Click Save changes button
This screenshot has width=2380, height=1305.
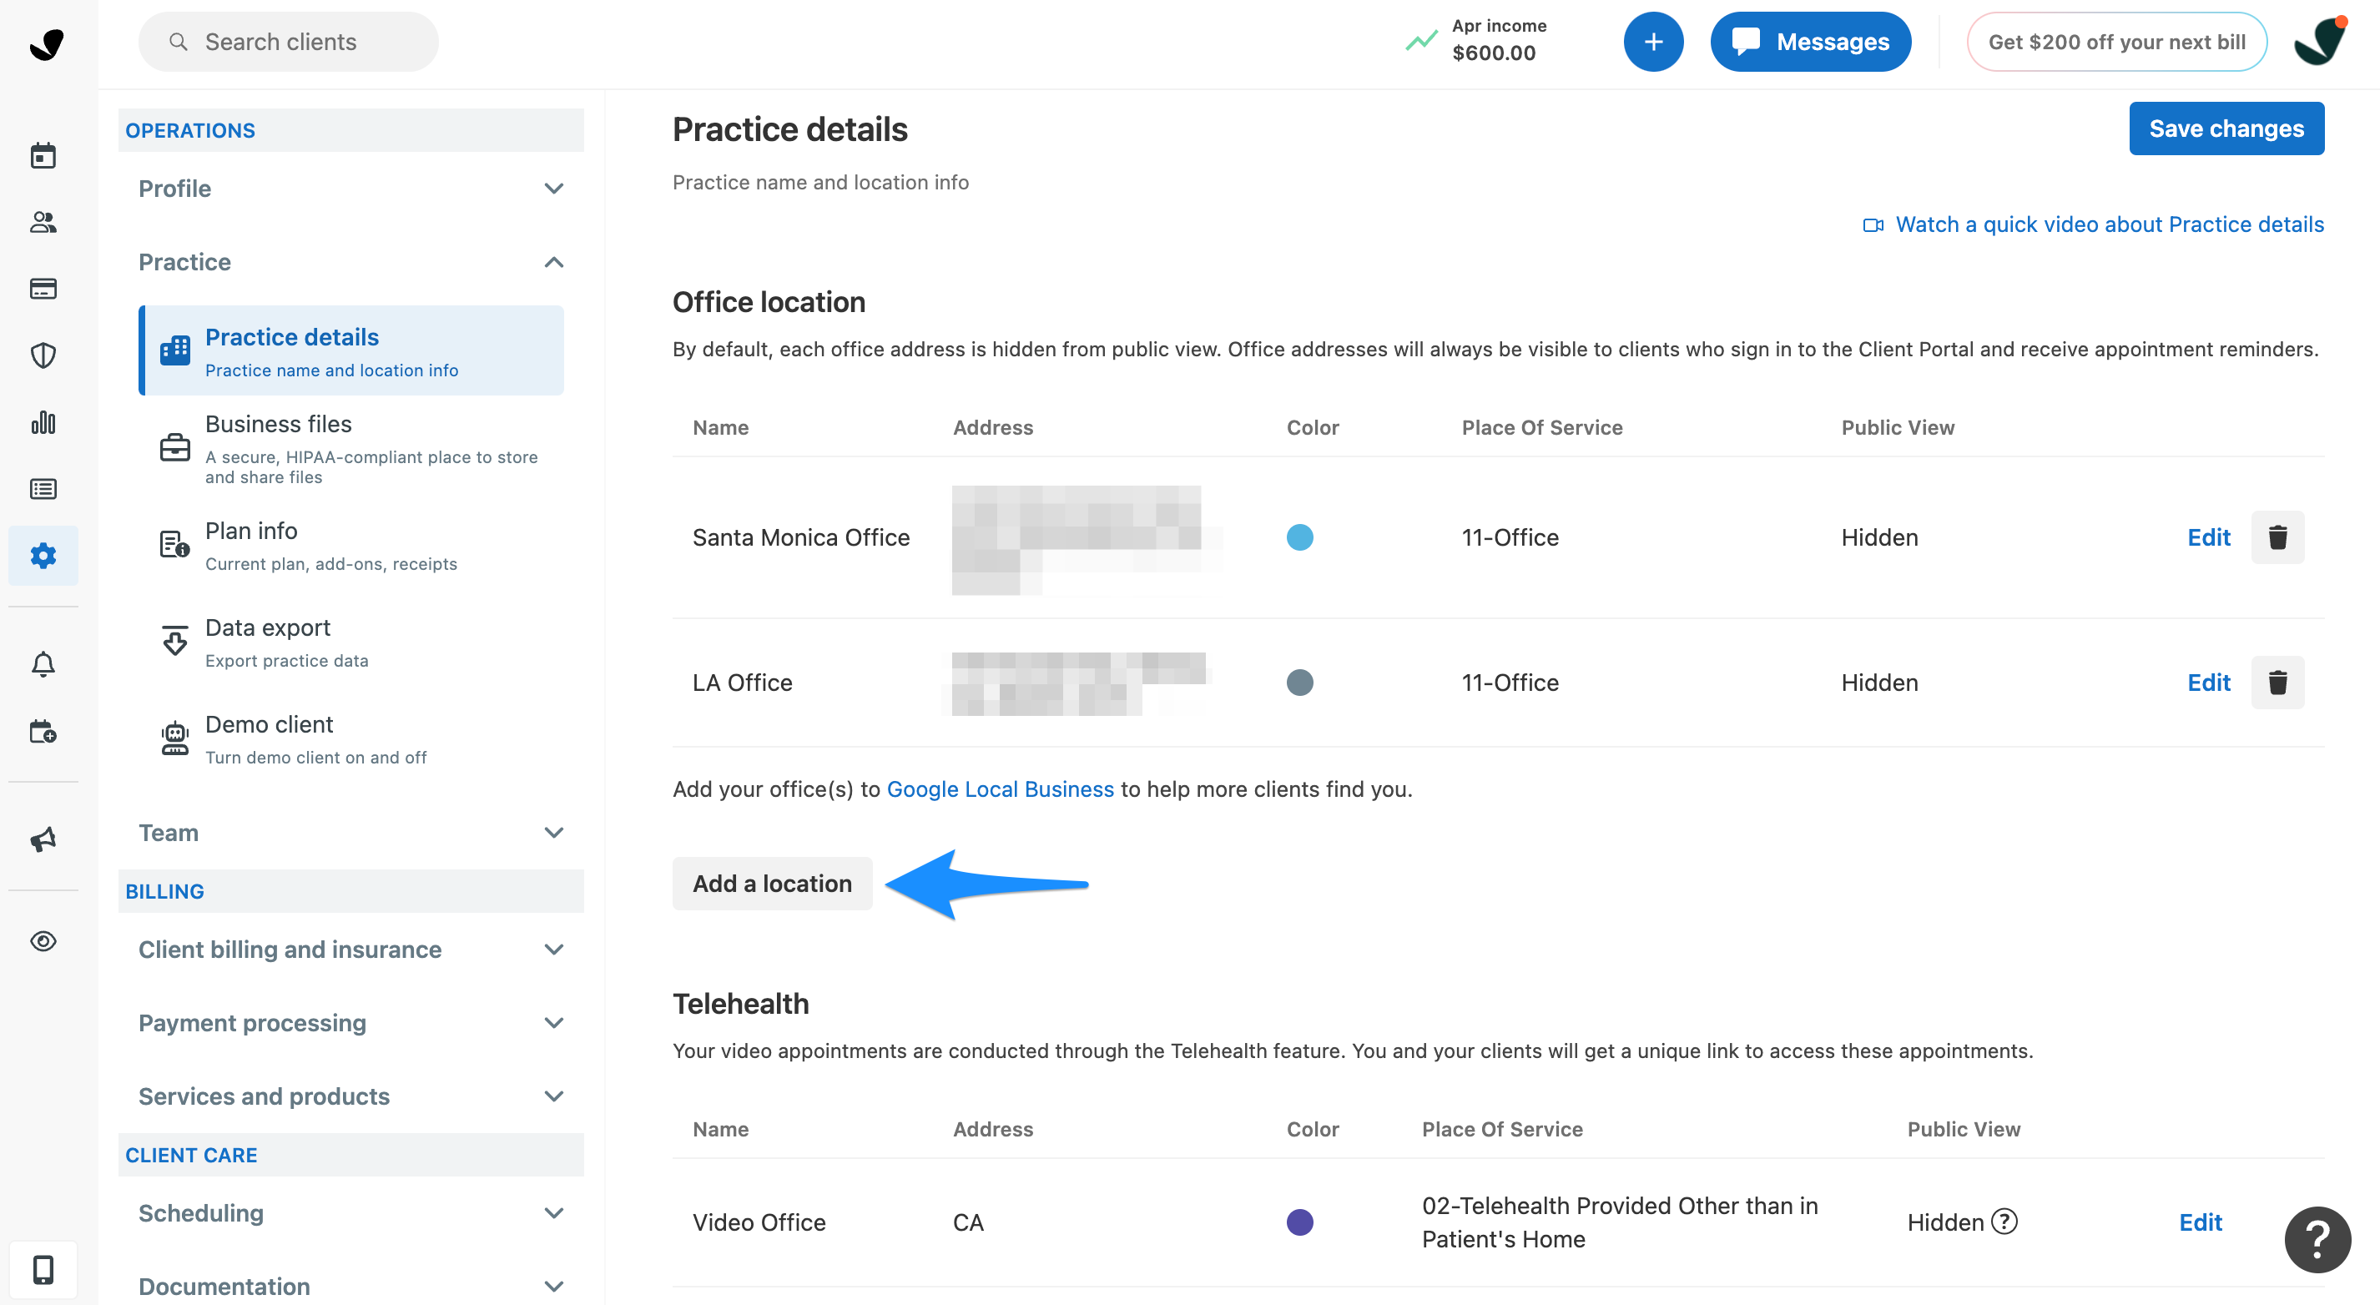[2226, 128]
